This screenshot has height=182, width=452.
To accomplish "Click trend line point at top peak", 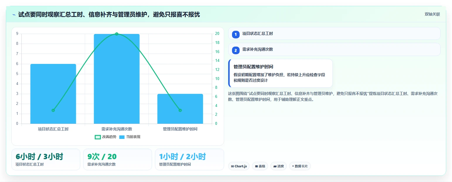I will (x=117, y=34).
